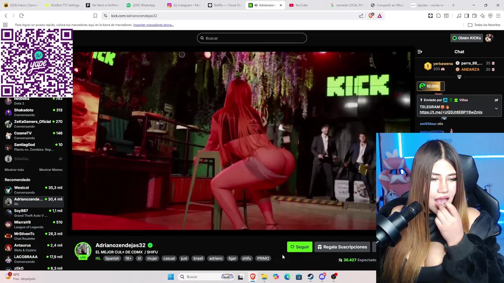Open the Brave Wallet icon
This screenshot has width=504, height=283.
pyautogui.click(x=474, y=16)
